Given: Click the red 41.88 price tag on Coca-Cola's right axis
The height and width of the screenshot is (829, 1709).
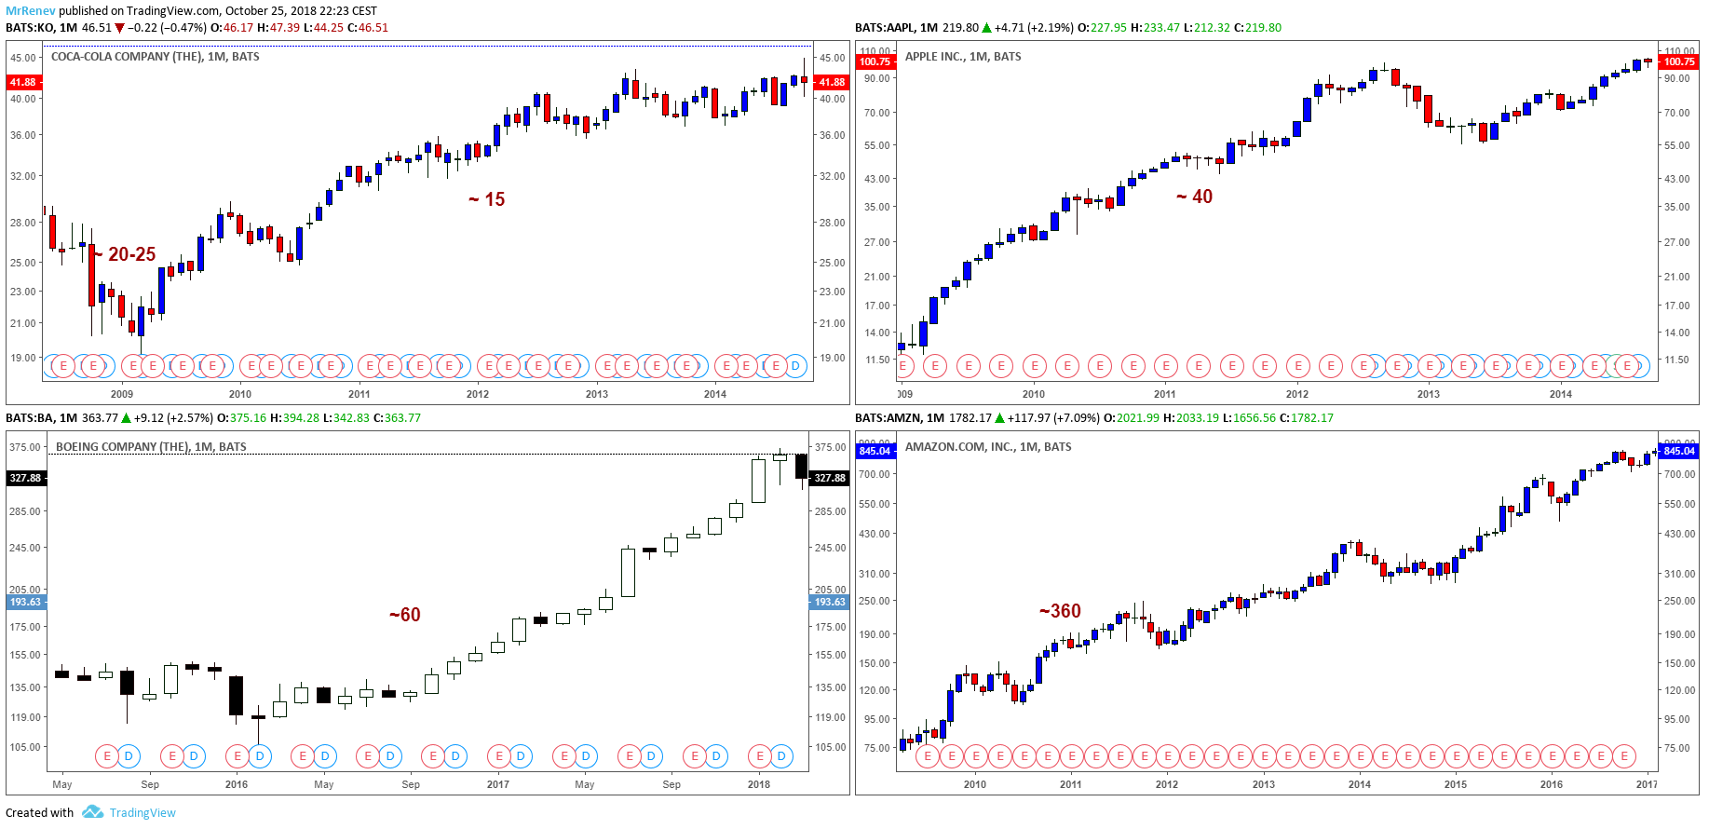Looking at the screenshot, I should pos(832,82).
